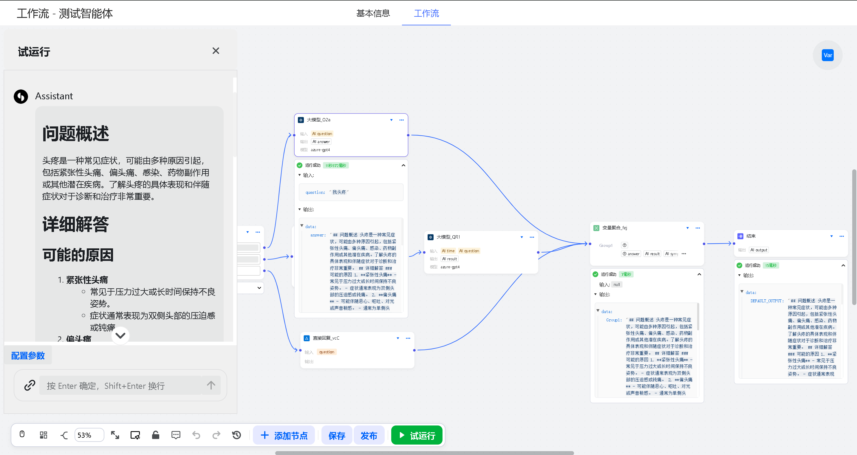This screenshot has width=857, height=455.
Task: Click the bottom horizontal canvas scrollbar
Action: pos(424,453)
